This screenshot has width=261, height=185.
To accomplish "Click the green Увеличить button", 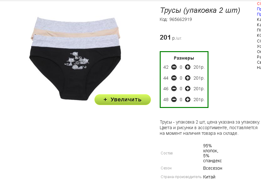I will pos(123,100).
